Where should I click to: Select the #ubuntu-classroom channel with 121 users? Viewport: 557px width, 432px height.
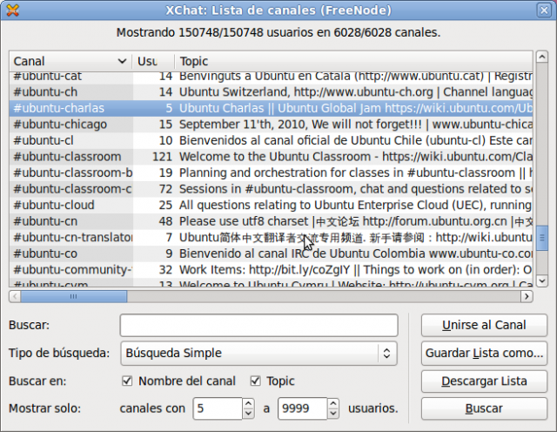pyautogui.click(x=271, y=157)
